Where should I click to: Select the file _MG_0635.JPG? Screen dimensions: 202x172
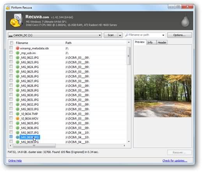tap(30, 123)
